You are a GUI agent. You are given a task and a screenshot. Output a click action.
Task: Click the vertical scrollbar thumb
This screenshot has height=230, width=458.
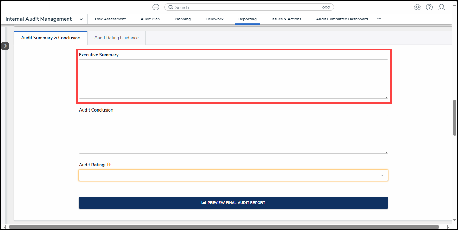tap(455, 118)
